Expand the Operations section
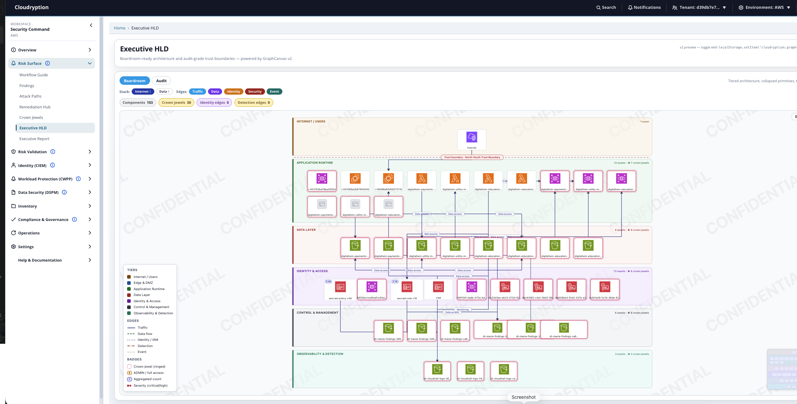The image size is (797, 404). tap(51, 233)
